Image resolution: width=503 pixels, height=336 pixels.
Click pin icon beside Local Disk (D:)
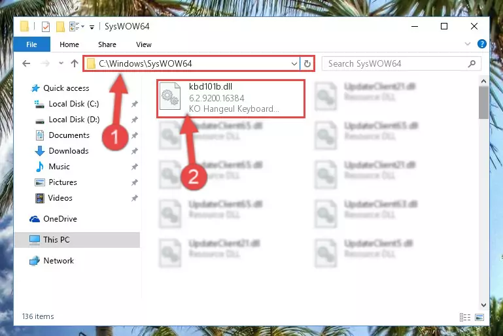pos(134,120)
